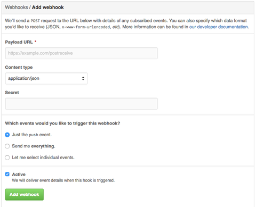The width and height of the screenshot is (256, 207).
Task: Click the green Add webhook button
Action: pos(25,194)
